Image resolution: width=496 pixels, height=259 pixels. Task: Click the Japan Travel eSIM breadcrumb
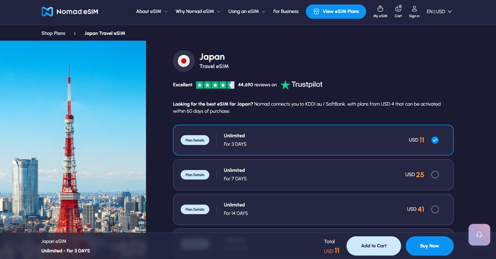coord(105,33)
